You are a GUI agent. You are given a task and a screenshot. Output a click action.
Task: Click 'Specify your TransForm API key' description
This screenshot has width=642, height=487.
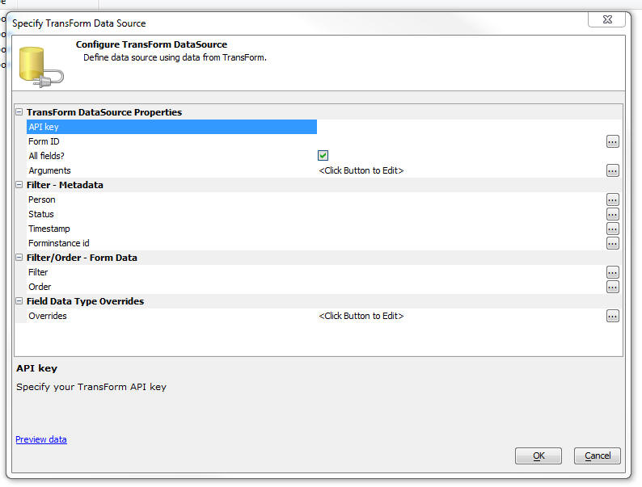(x=91, y=387)
